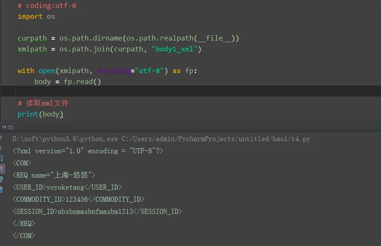Viewport: 381px width, 246px height.
Task: Click the 'print(body)' statement
Action: pos(40,114)
